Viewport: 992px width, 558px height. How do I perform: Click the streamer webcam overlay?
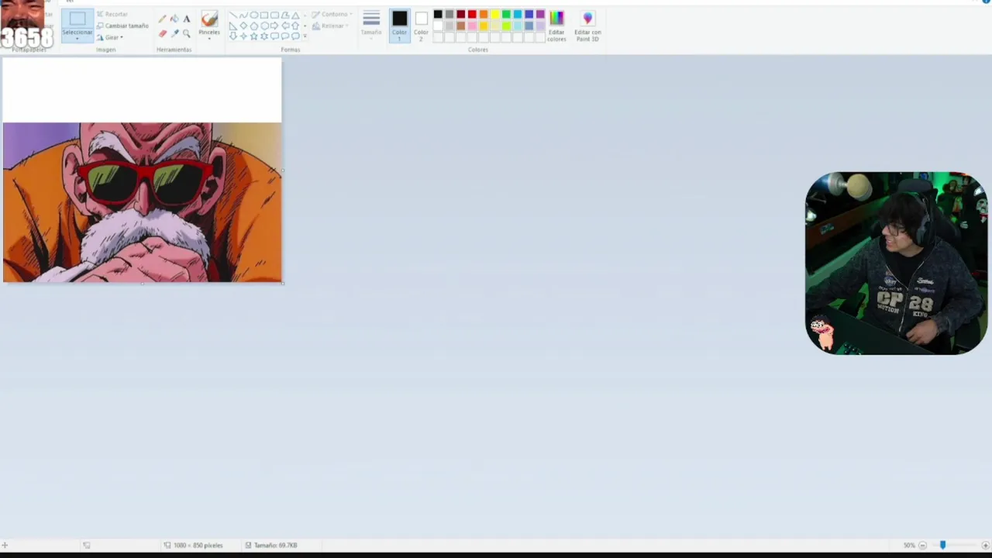tap(897, 263)
